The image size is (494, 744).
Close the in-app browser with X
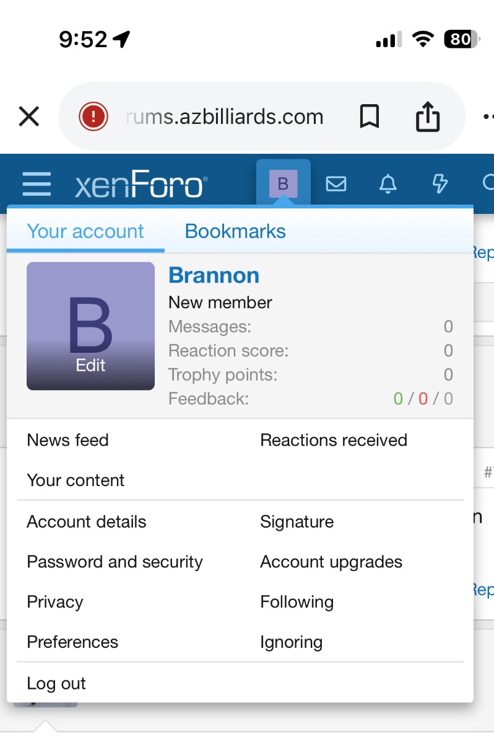(x=29, y=117)
